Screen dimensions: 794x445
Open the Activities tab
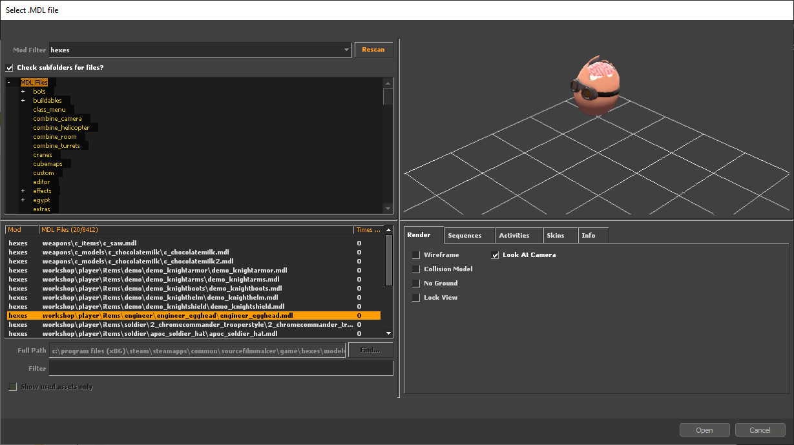(x=519, y=236)
